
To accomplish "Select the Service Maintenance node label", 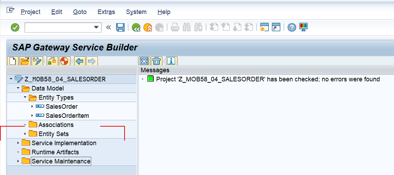I will point(61,161).
